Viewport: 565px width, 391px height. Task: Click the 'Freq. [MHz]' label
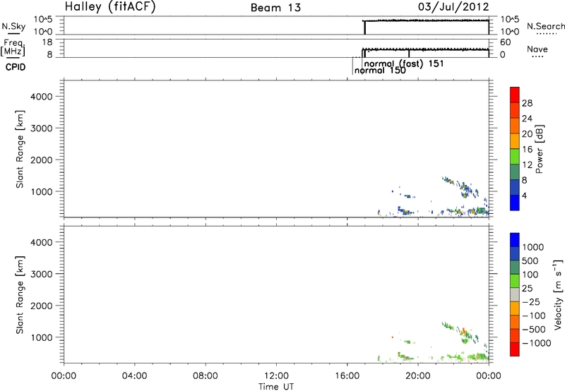pyautogui.click(x=13, y=47)
